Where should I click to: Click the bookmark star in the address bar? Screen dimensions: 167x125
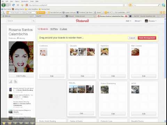coord(124,5)
